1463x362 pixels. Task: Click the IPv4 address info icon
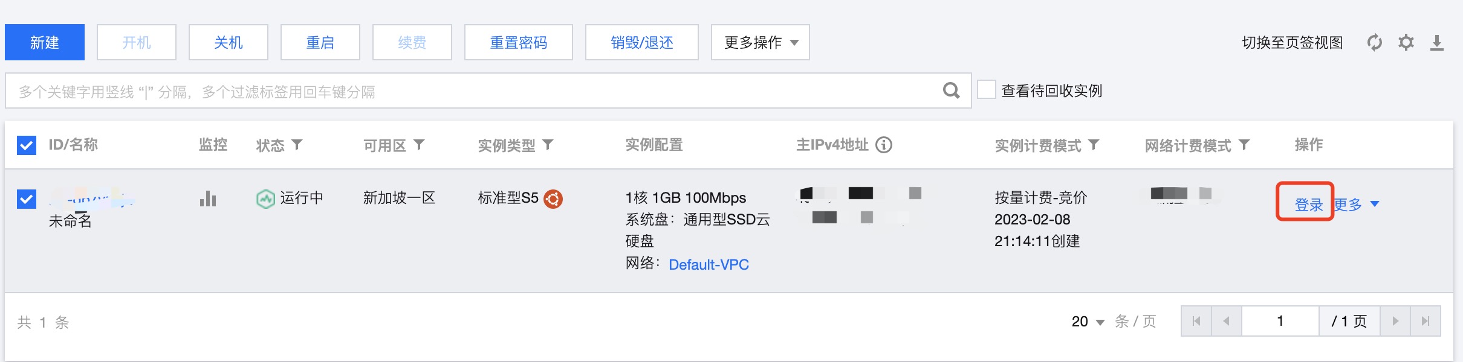point(884,145)
